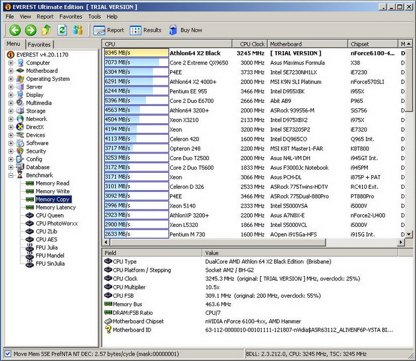Open the Results toolbar button
This screenshot has height=361, width=416.
(x=145, y=30)
